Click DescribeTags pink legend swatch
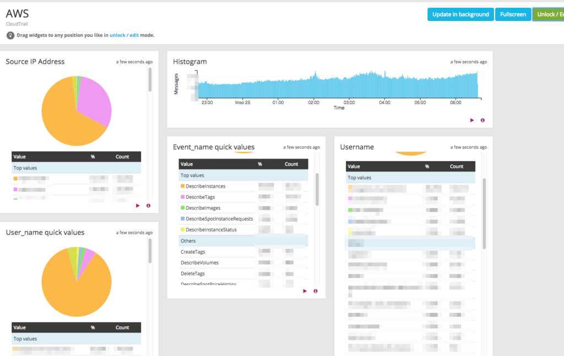The height and width of the screenshot is (356, 564). (183, 197)
